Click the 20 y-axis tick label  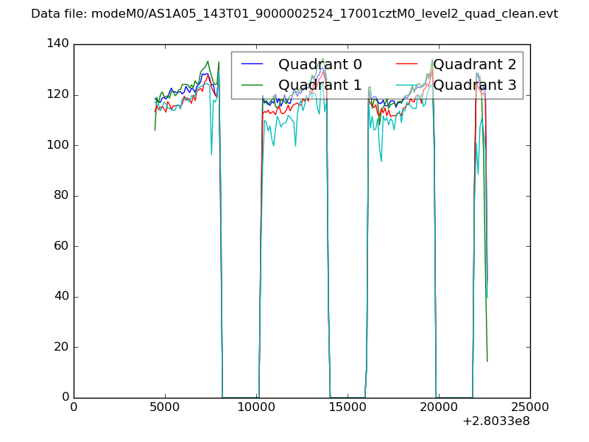tap(62, 347)
